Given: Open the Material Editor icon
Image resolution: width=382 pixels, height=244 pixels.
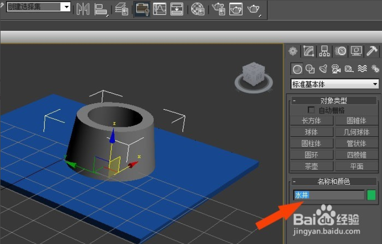Looking at the screenshot, I should [198, 9].
